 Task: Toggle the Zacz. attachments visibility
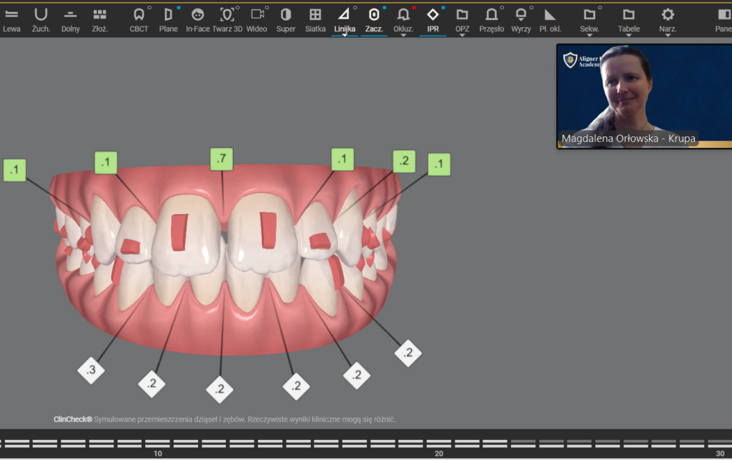[374, 19]
